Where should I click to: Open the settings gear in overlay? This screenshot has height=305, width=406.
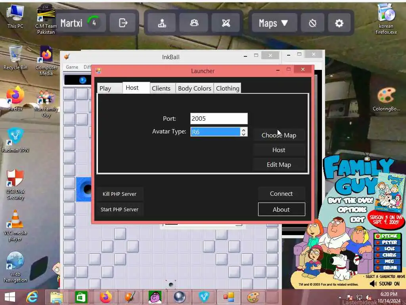point(339,23)
